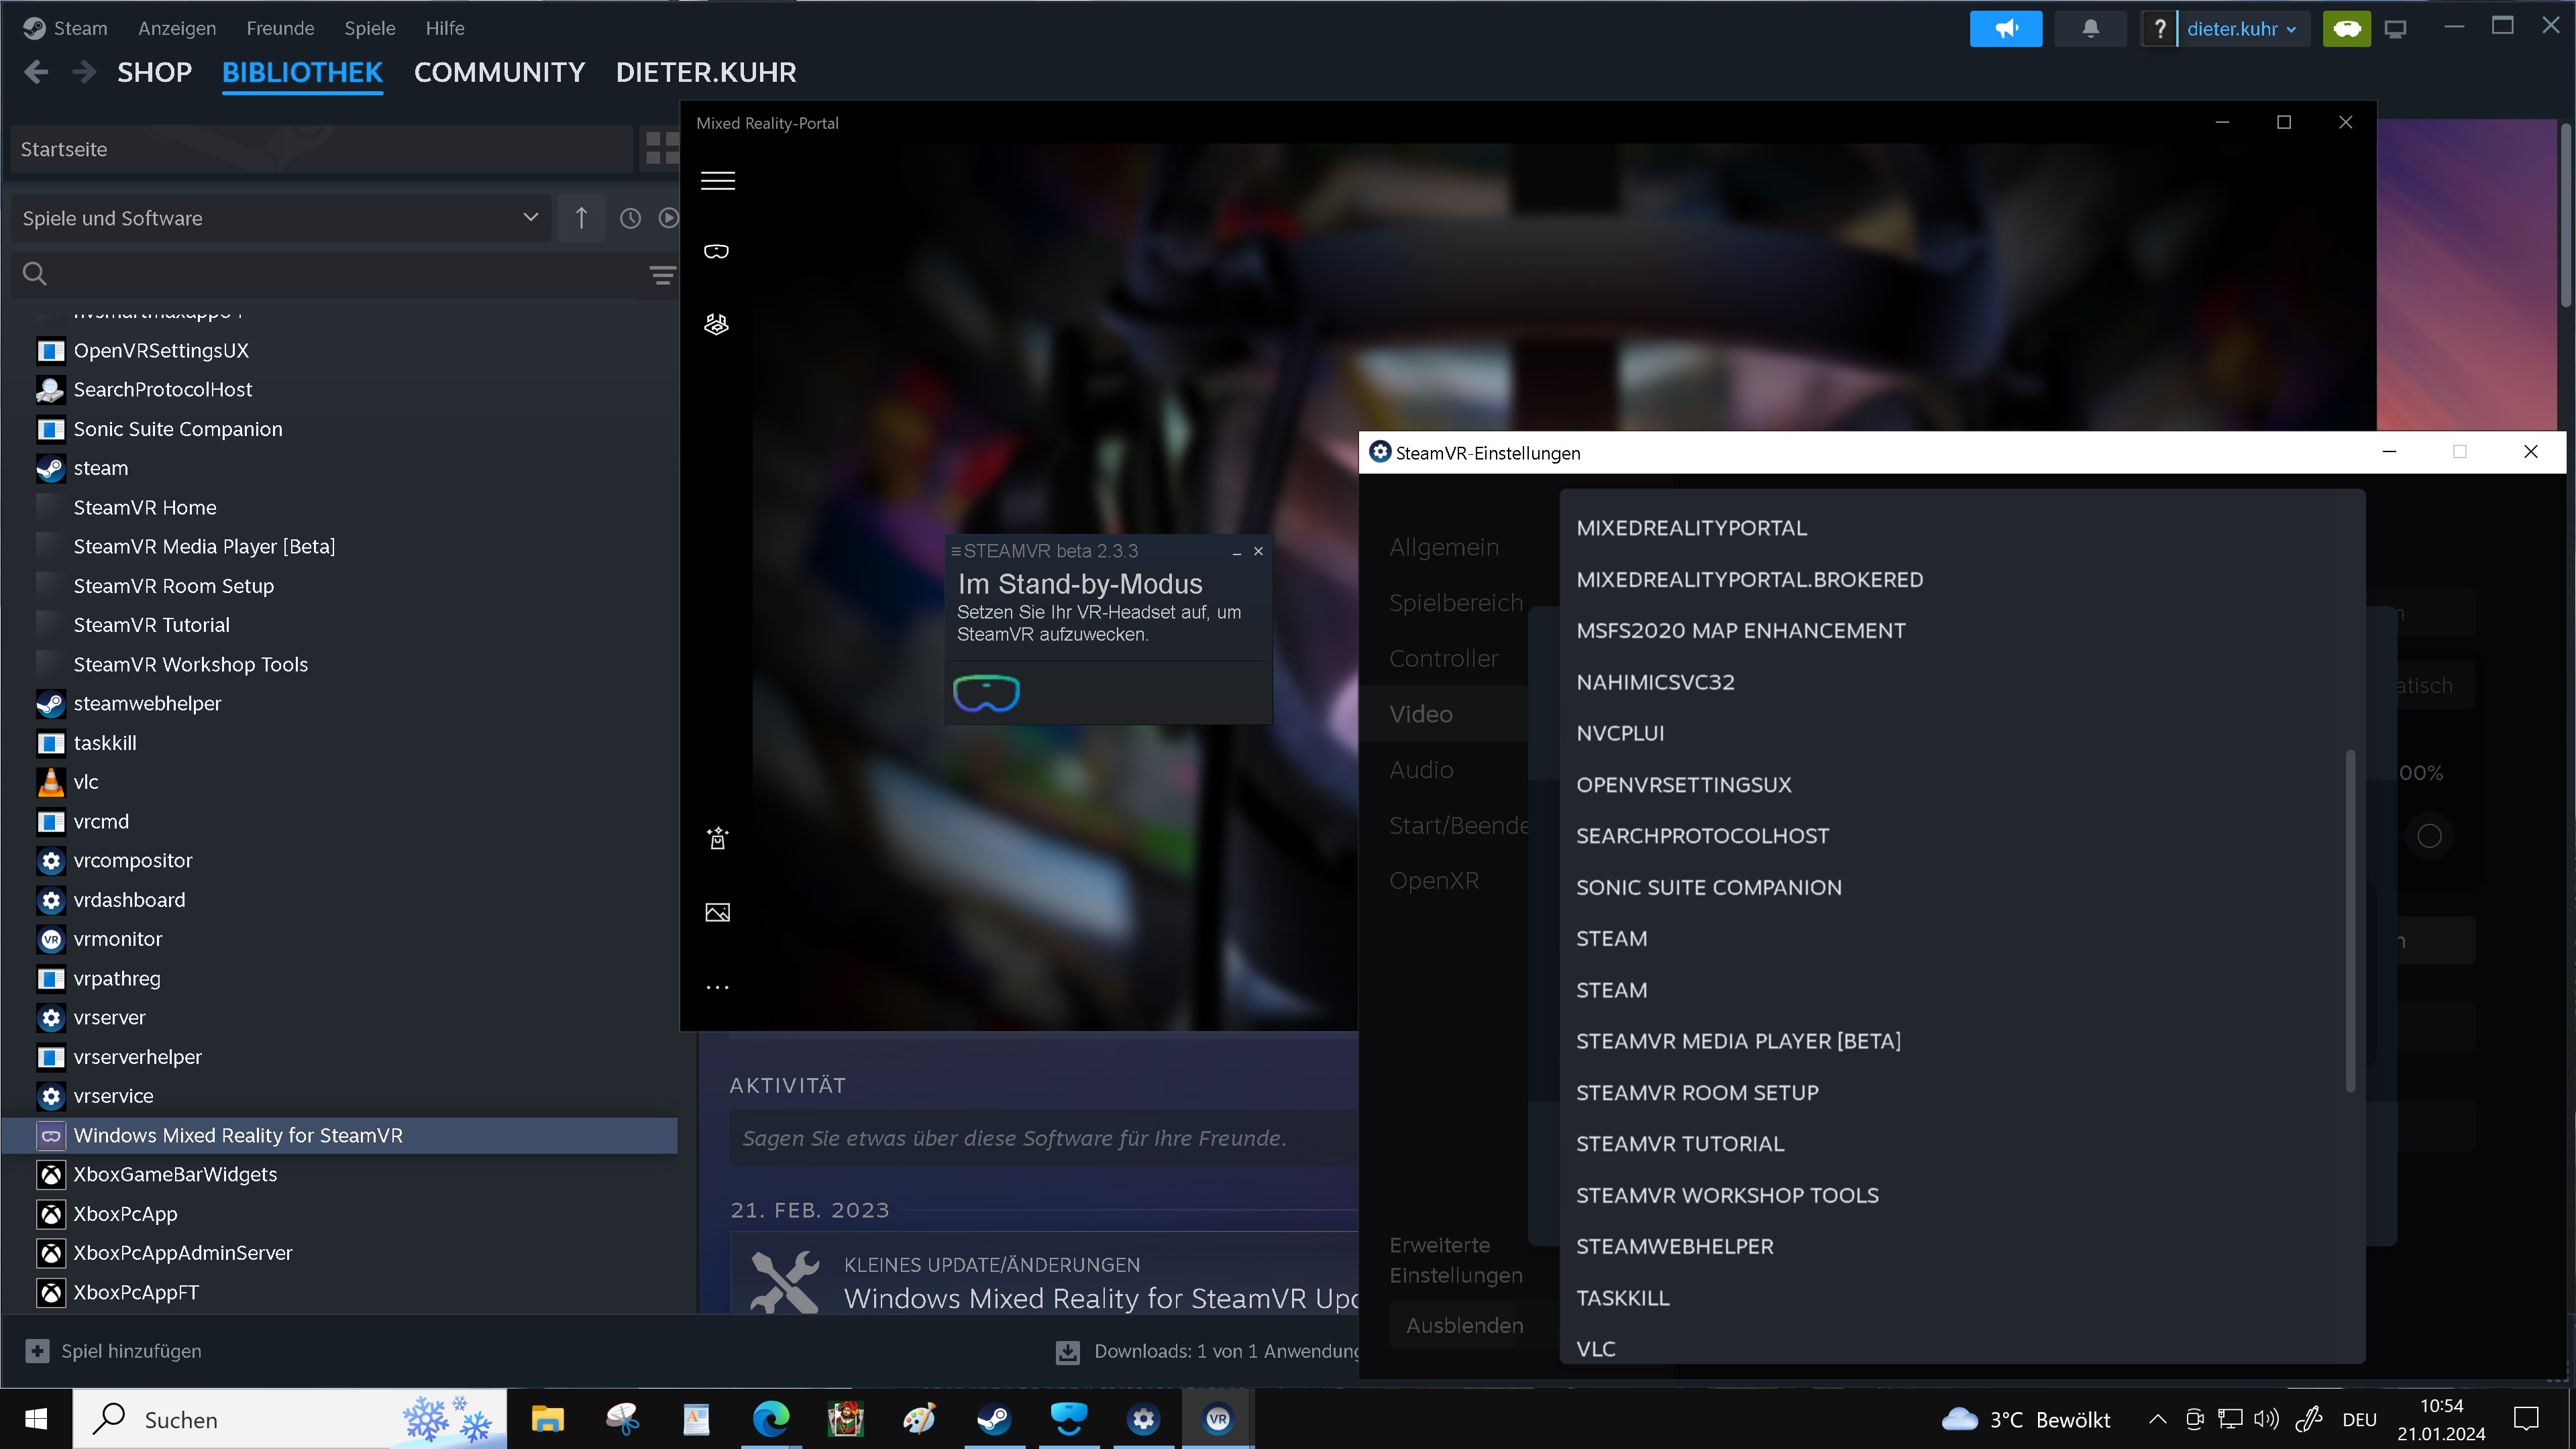
Task: Open the Windows Start menu
Action: 36,1418
